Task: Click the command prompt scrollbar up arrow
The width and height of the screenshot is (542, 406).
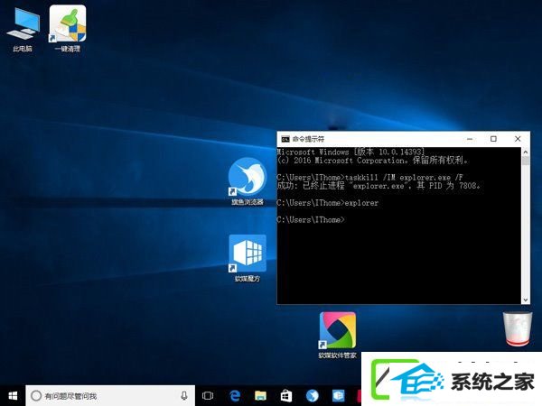Action: tap(526, 152)
